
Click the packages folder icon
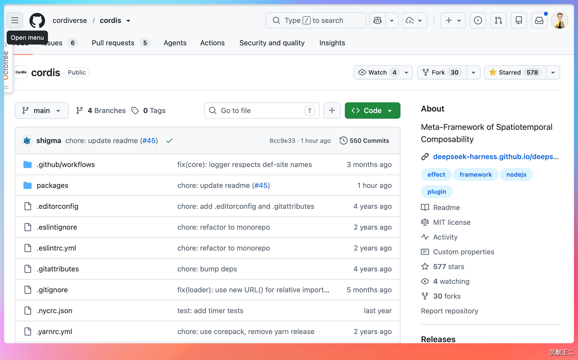(x=28, y=185)
